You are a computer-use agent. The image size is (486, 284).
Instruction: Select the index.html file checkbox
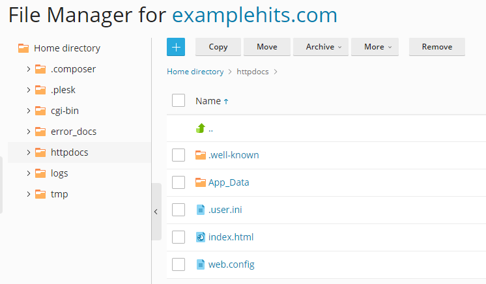[x=179, y=237]
